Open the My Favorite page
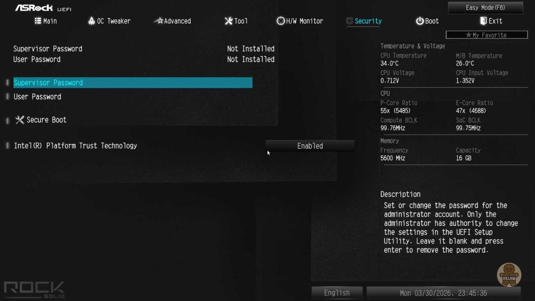The height and width of the screenshot is (301, 535). click(x=487, y=35)
